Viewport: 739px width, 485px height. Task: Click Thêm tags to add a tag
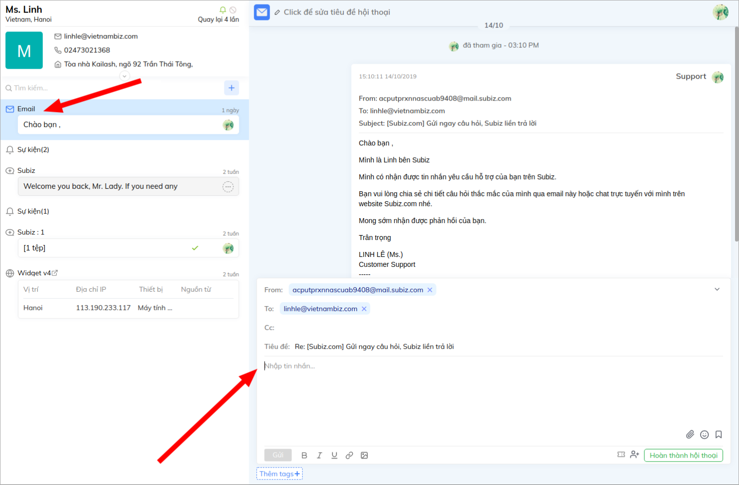[279, 473]
